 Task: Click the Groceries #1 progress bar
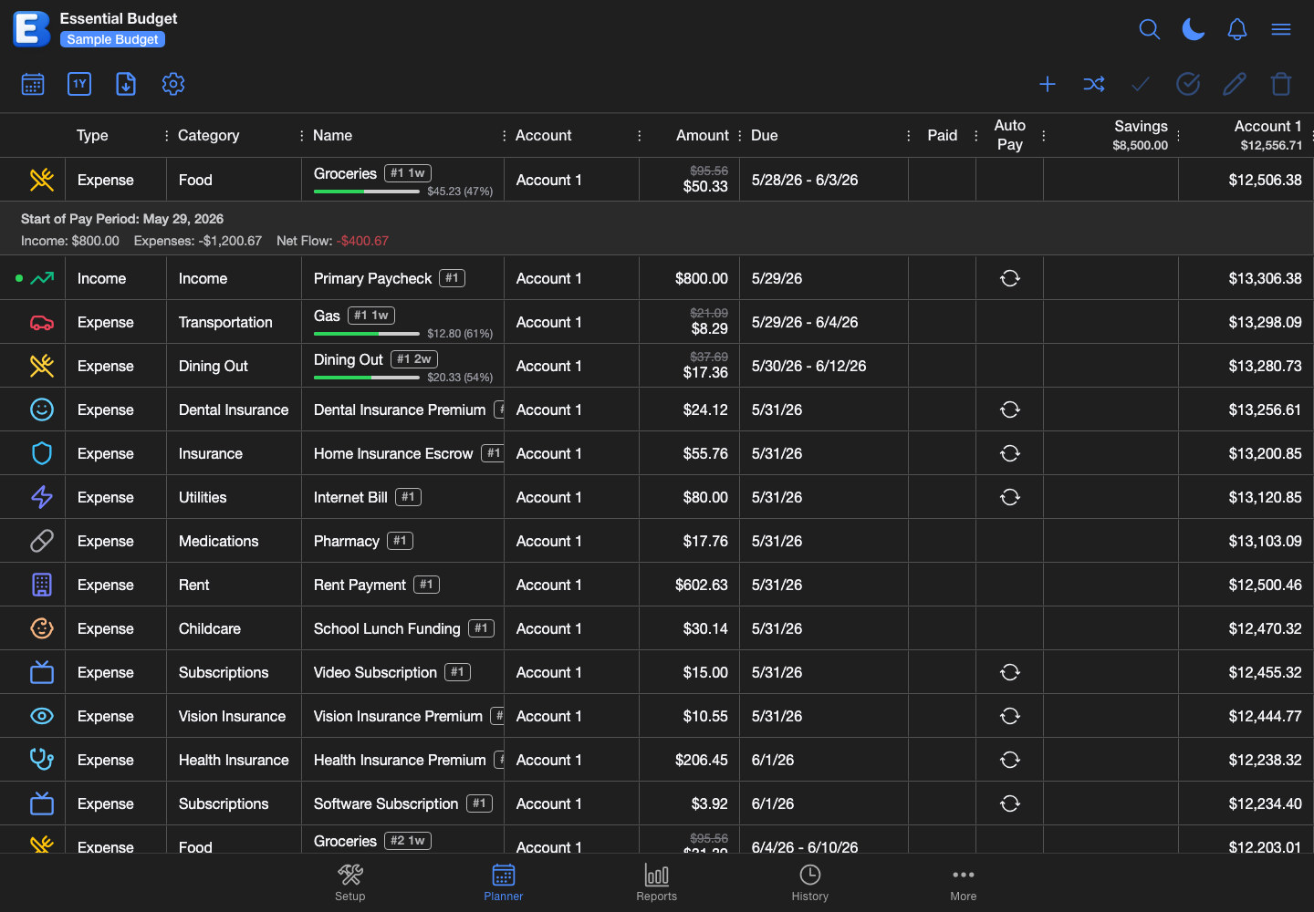(x=367, y=191)
